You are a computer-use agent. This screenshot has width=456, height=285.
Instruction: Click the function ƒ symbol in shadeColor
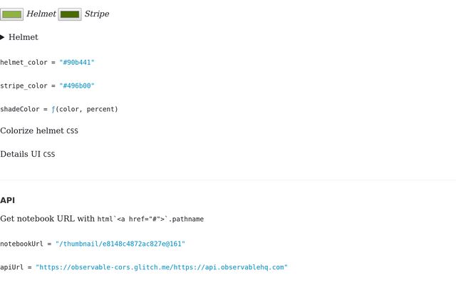[x=53, y=109]
